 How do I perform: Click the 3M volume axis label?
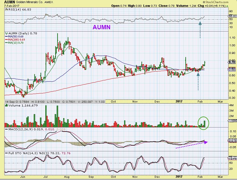point(231,111)
